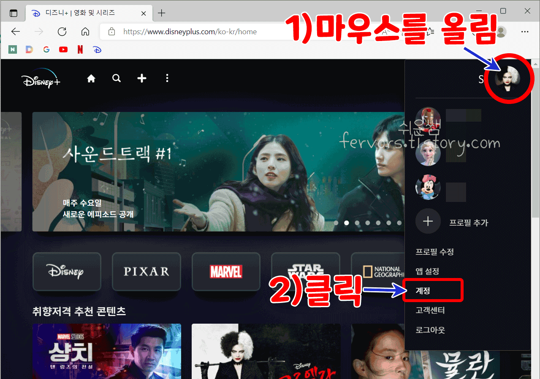Click the 취향저격 추천 콘텐츠 heading
The image size is (540, 379).
pyautogui.click(x=79, y=311)
